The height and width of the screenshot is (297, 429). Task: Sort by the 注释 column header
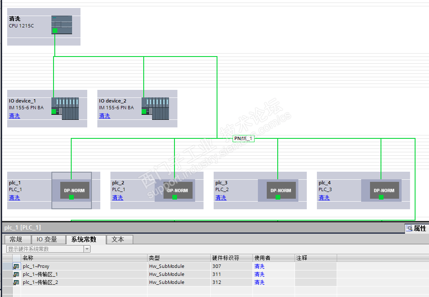pos(316,258)
